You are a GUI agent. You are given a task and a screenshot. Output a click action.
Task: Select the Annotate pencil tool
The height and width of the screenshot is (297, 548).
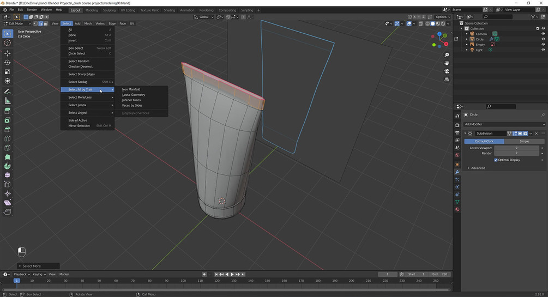8,91
